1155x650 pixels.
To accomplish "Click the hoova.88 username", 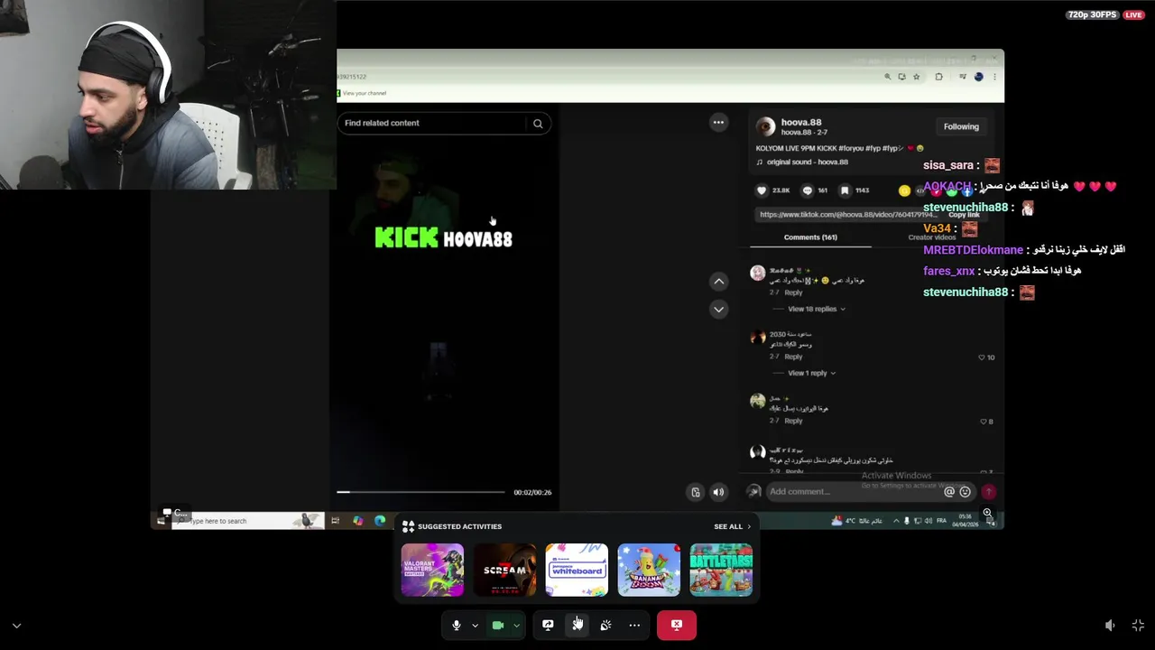I will point(801,122).
